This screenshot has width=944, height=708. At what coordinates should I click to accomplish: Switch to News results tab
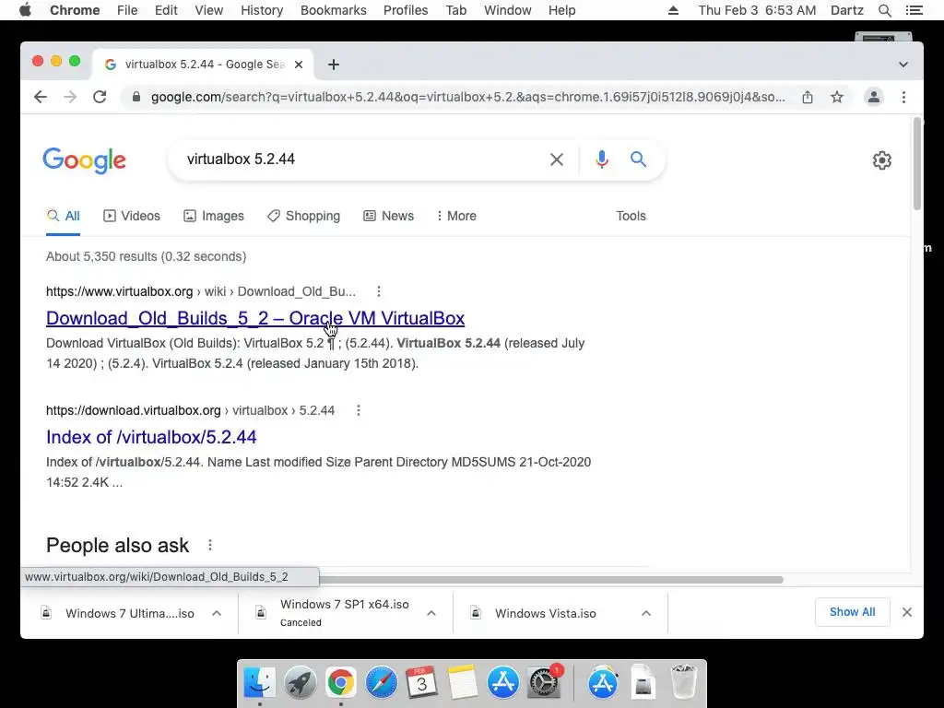click(x=388, y=216)
